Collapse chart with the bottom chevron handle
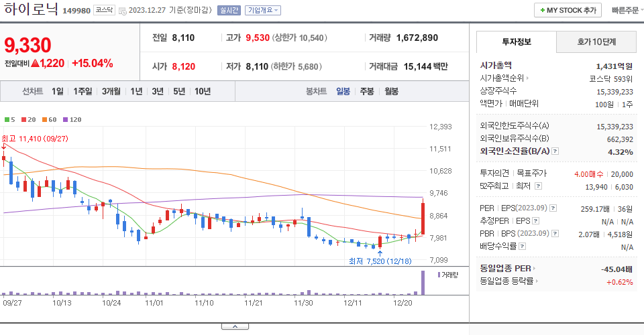The image size is (644, 335). pyautogui.click(x=235, y=326)
